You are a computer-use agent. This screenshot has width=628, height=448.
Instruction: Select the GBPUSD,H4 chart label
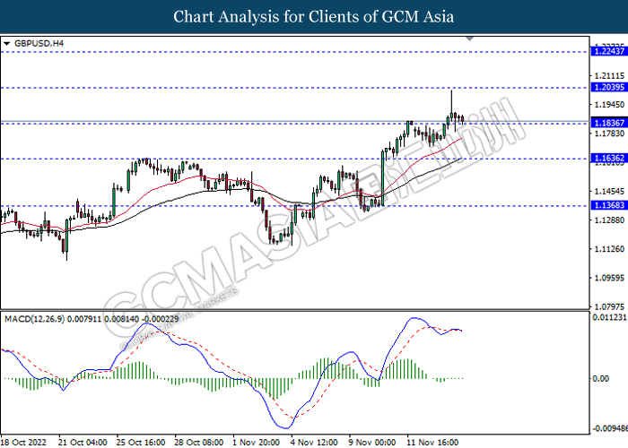(x=39, y=44)
